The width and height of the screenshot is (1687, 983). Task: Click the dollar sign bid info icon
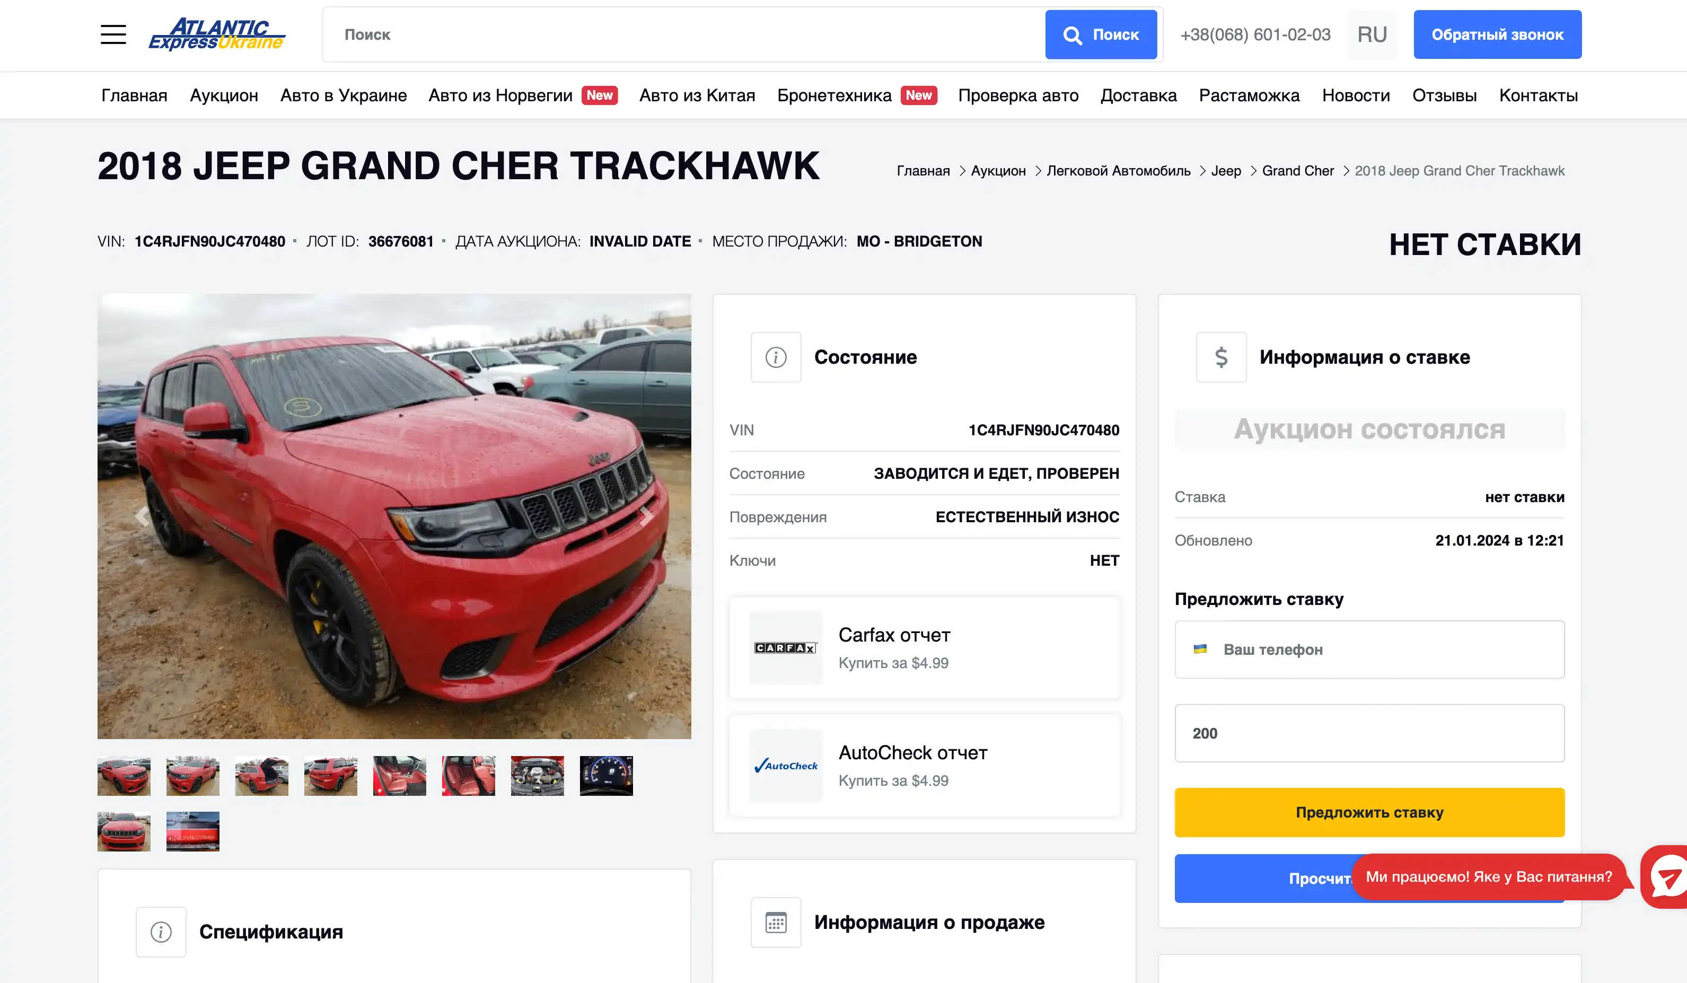pyautogui.click(x=1221, y=357)
